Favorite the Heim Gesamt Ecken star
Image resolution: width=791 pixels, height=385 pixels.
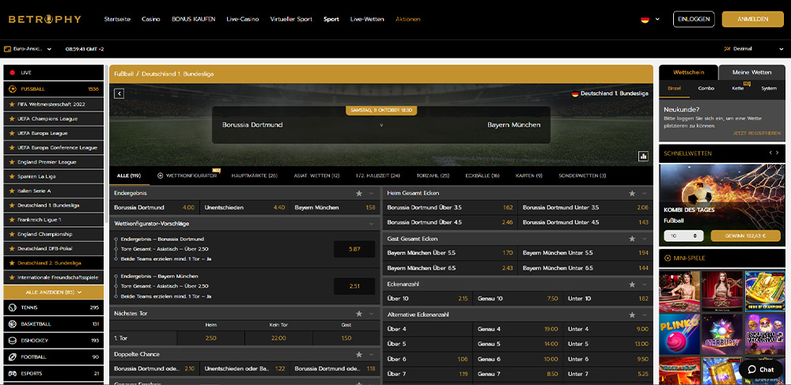point(632,193)
